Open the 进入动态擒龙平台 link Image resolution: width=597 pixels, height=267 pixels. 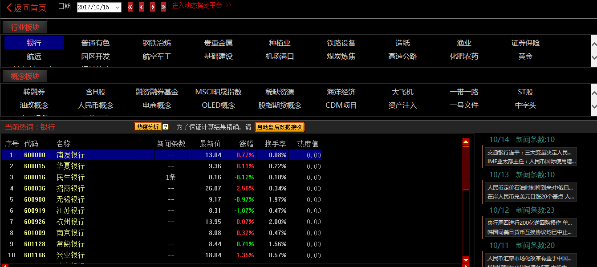(202, 6)
